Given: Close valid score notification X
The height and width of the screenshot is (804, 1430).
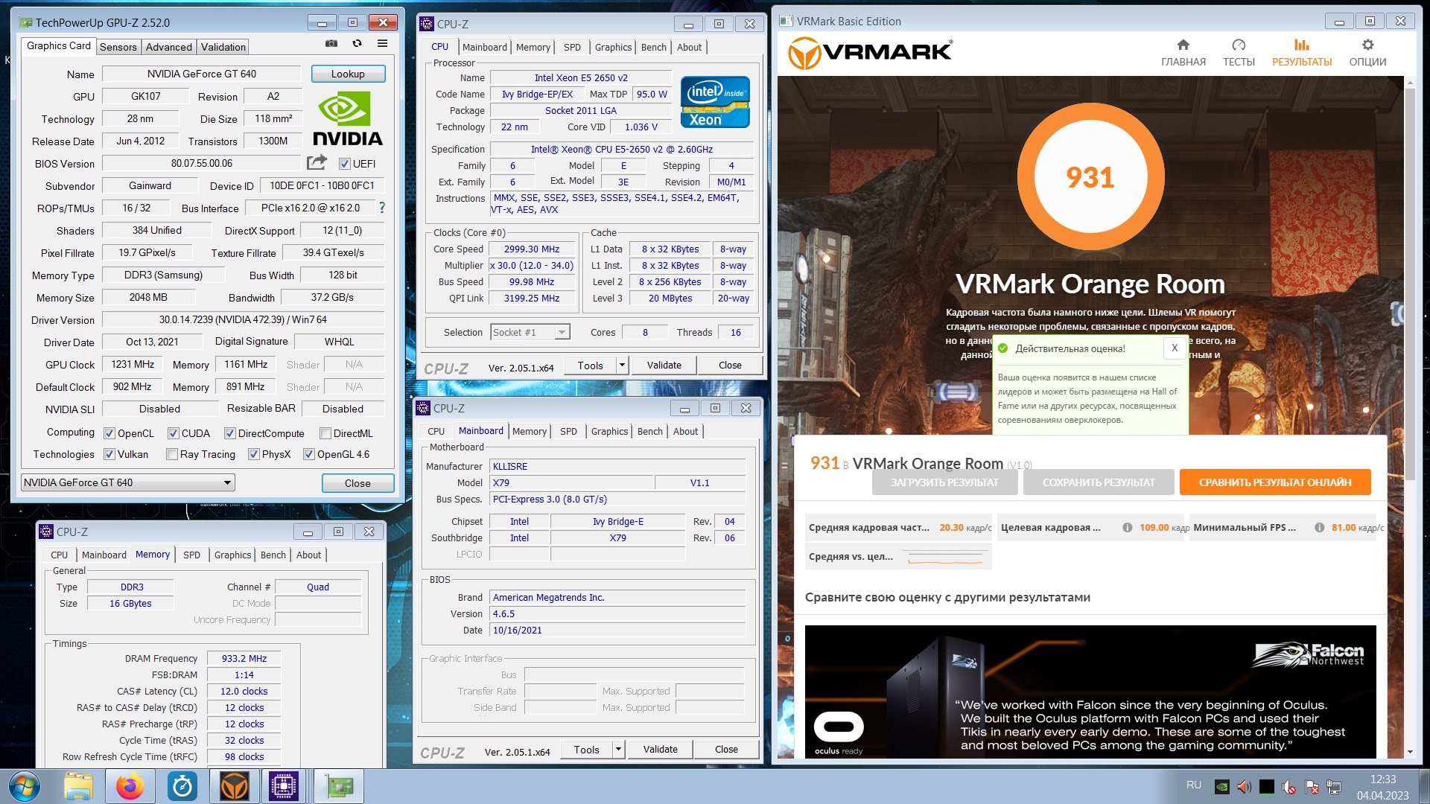Looking at the screenshot, I should (x=1175, y=348).
